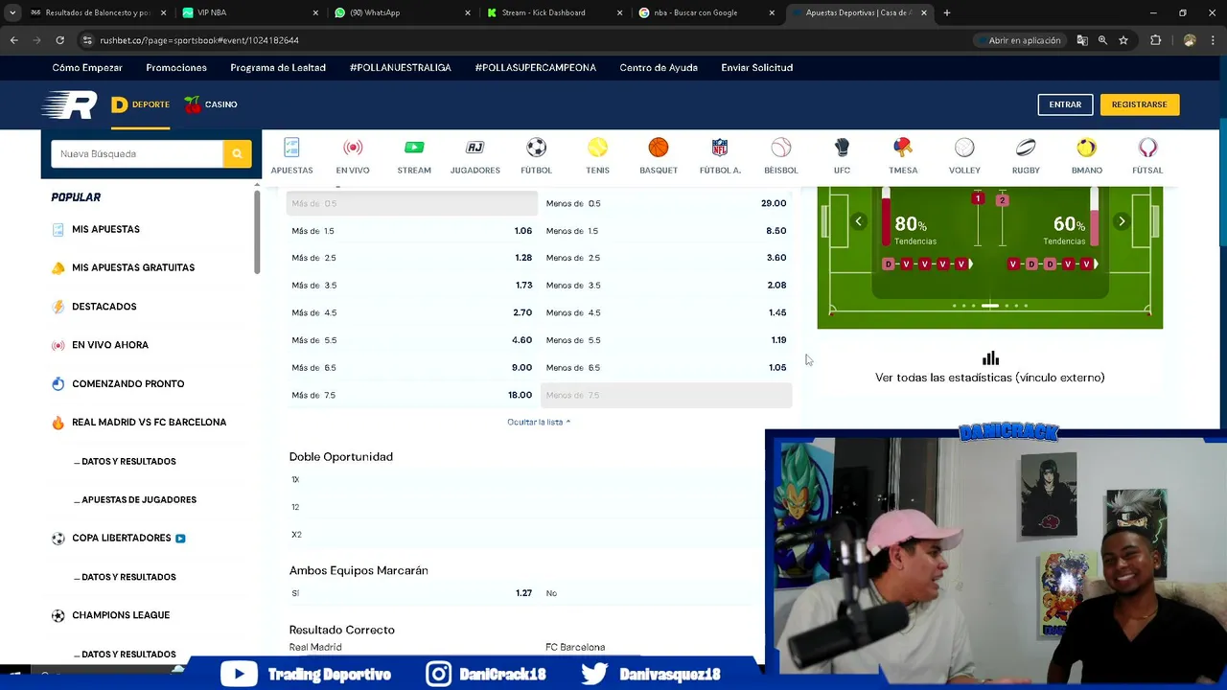The width and height of the screenshot is (1227, 690).
Task: Reload the page in browser toolbar
Action: [59, 40]
